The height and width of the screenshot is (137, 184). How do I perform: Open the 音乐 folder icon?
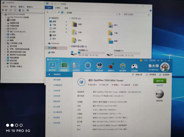74,40
